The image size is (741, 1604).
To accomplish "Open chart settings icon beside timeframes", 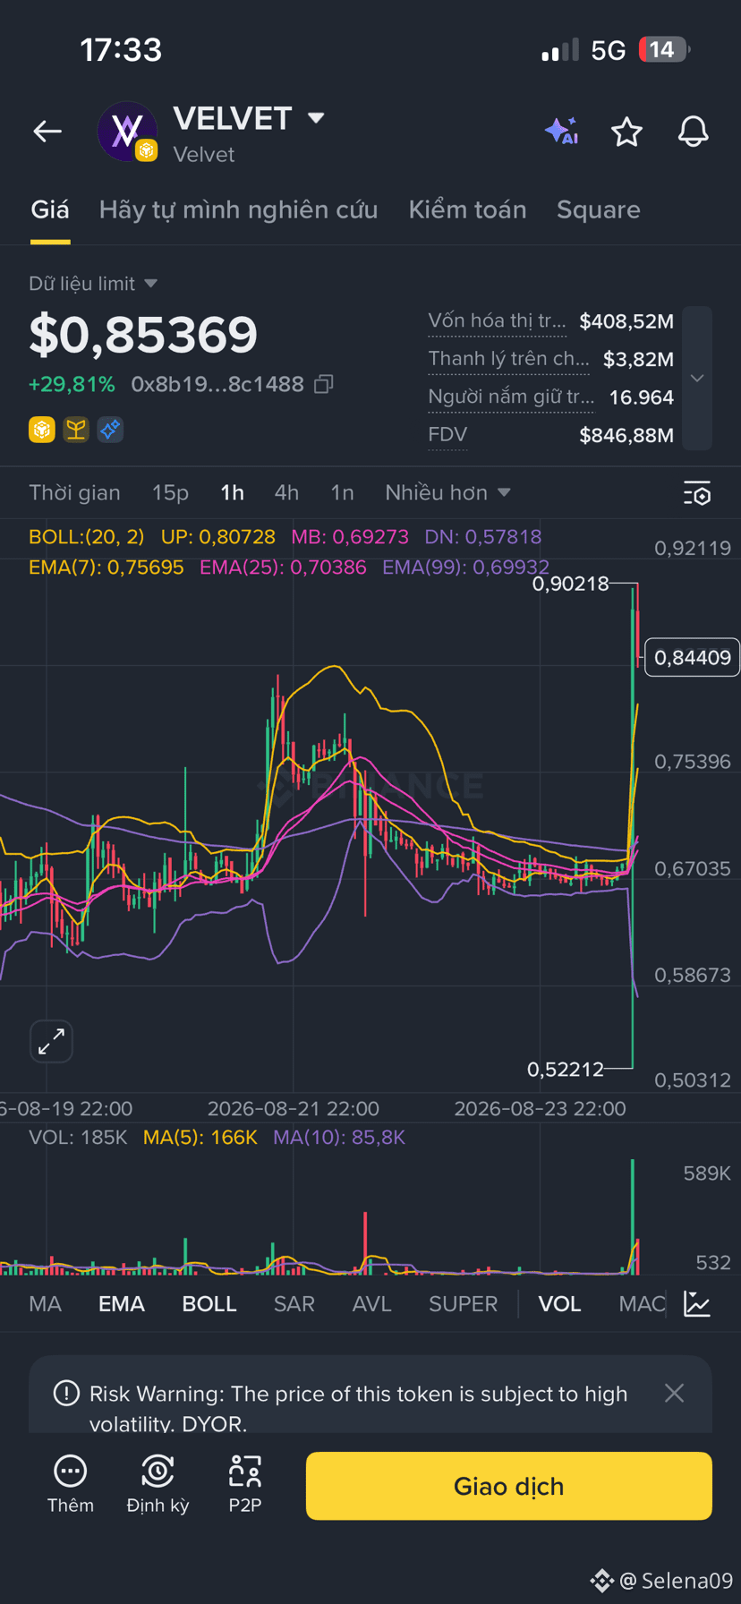I will (x=696, y=493).
